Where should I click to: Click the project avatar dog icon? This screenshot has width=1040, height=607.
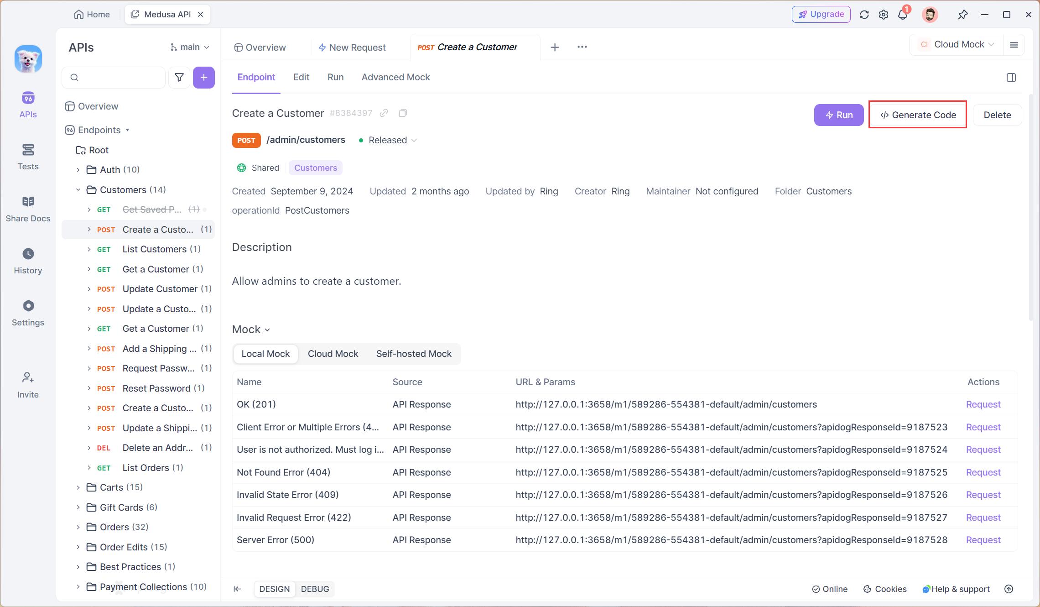[x=28, y=59]
